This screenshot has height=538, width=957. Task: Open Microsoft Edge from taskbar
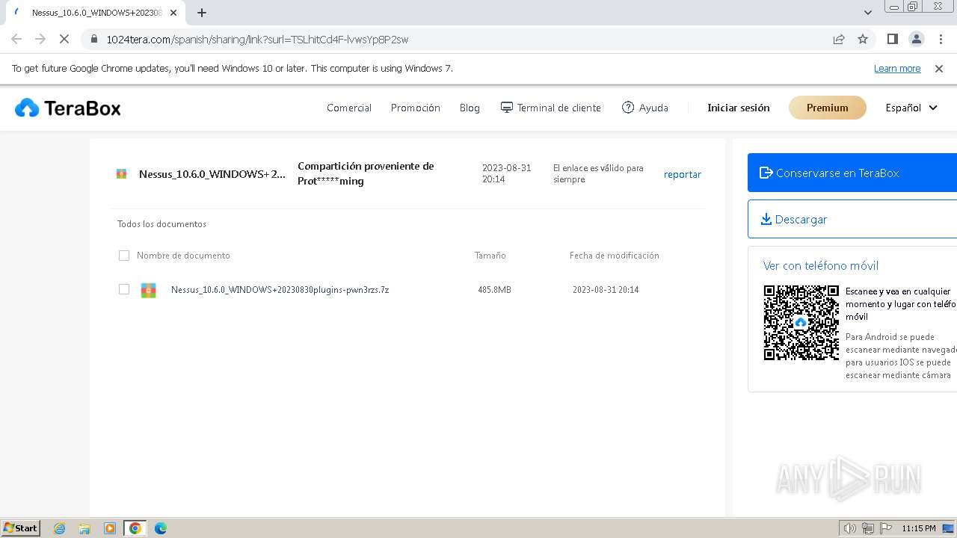tap(161, 528)
